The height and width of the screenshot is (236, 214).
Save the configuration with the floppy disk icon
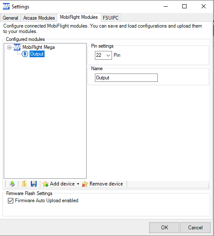point(34,184)
